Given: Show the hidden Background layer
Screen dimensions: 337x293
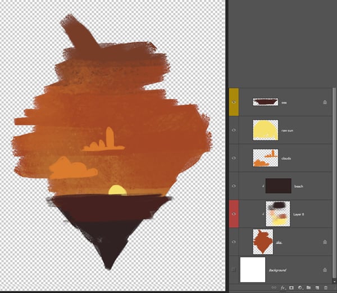Looking at the screenshot, I should (234, 269).
